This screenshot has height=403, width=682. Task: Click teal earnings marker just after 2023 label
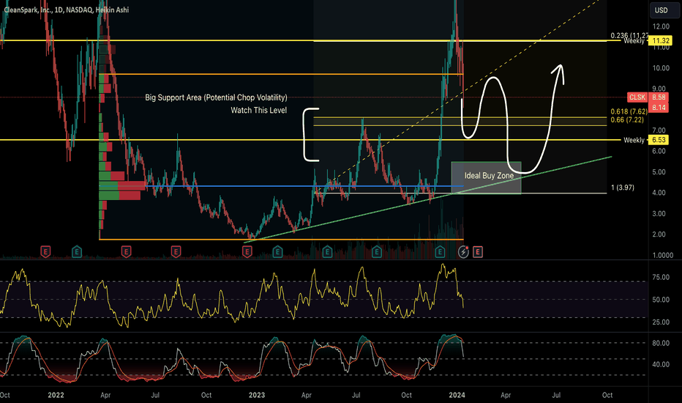coord(277,251)
